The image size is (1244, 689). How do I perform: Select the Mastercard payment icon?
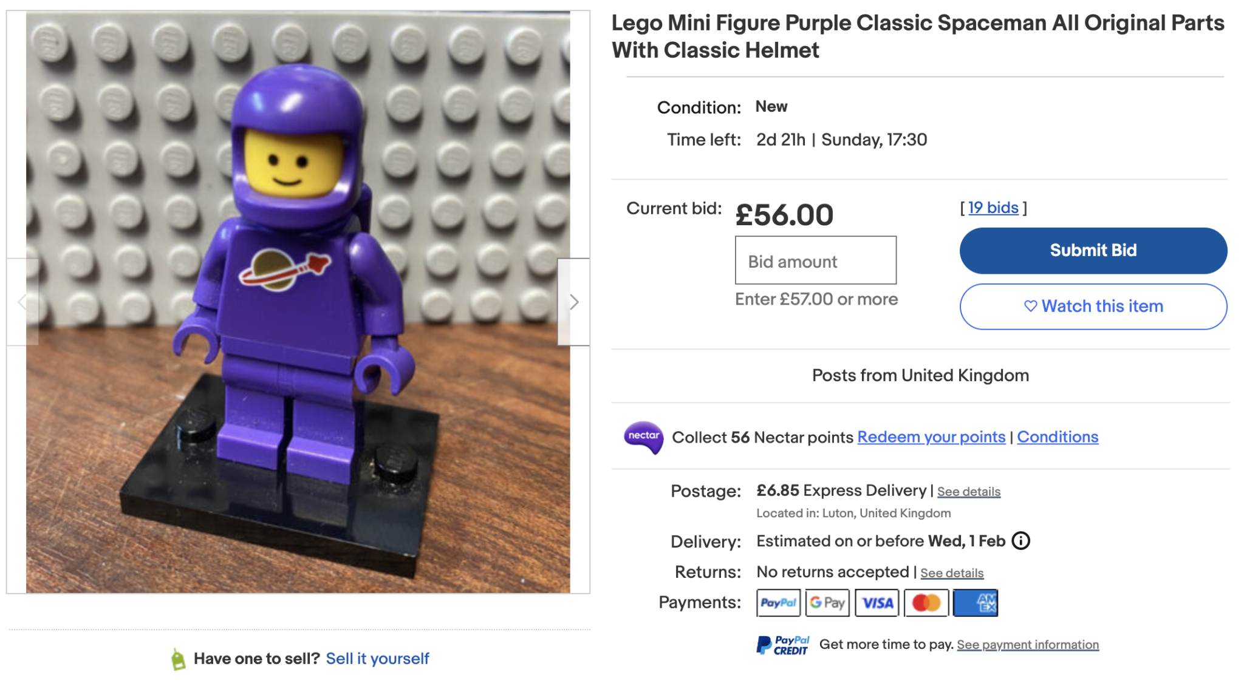coord(926,602)
